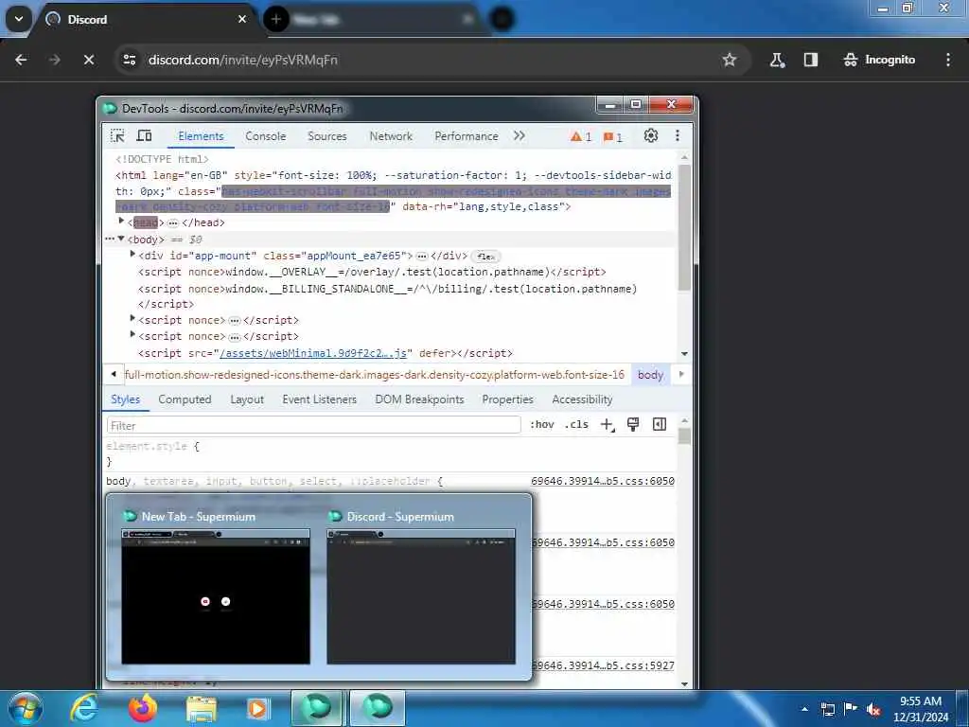Toggle the device toolbar icon in DevTools

tap(144, 135)
